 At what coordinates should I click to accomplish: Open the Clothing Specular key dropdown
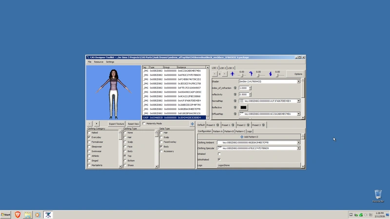pos(298,148)
